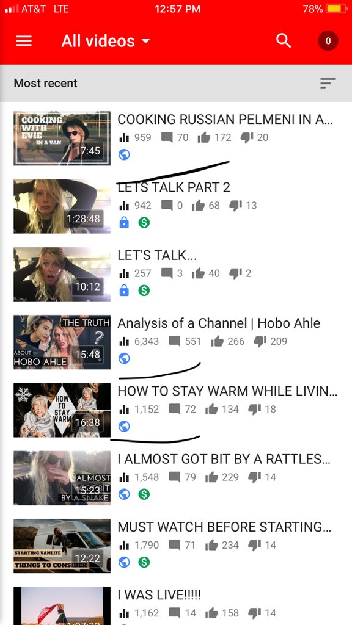Image resolution: width=352 pixels, height=625 pixels.
Task: Tap the Starting Vanlife white van thumbnail
Action: pos(62,546)
